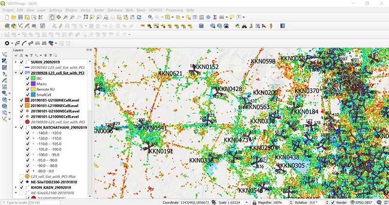This screenshot has width=389, height=205.
Task: Click the New Project icon
Action: coord(7,17)
